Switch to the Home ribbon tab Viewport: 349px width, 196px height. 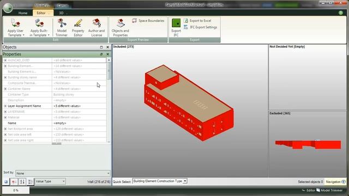tap(23, 13)
